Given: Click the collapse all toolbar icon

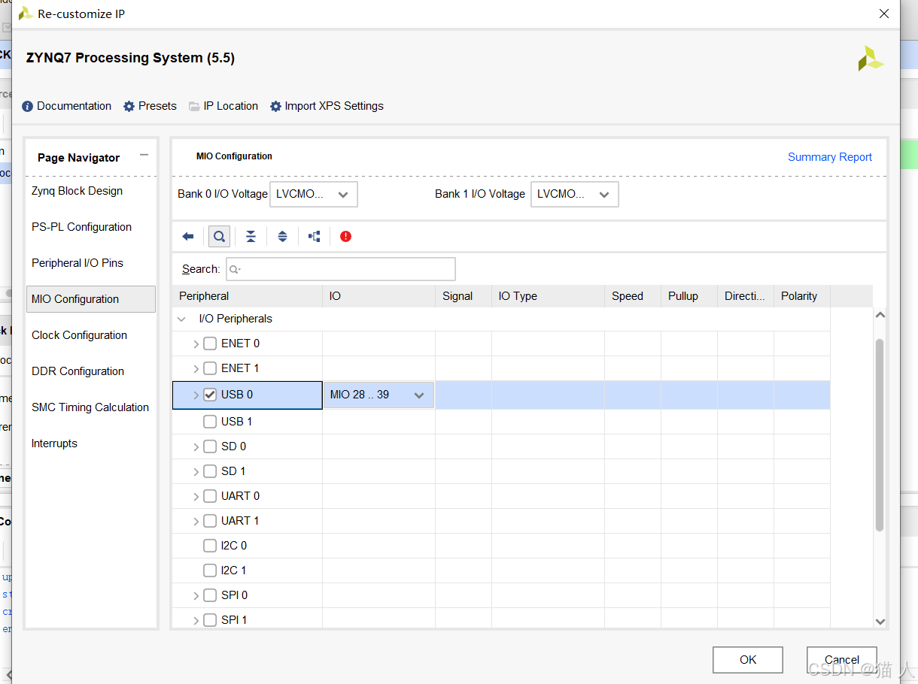Looking at the screenshot, I should (x=251, y=237).
